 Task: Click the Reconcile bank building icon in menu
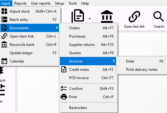point(4,44)
